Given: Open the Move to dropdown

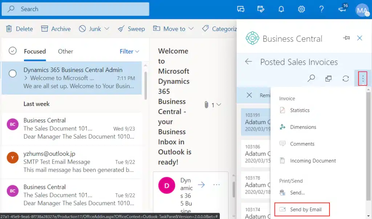Looking at the screenshot, I should click(x=173, y=29).
